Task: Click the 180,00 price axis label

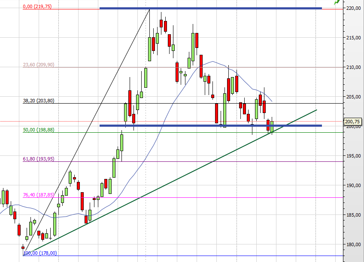Action: [354, 244]
